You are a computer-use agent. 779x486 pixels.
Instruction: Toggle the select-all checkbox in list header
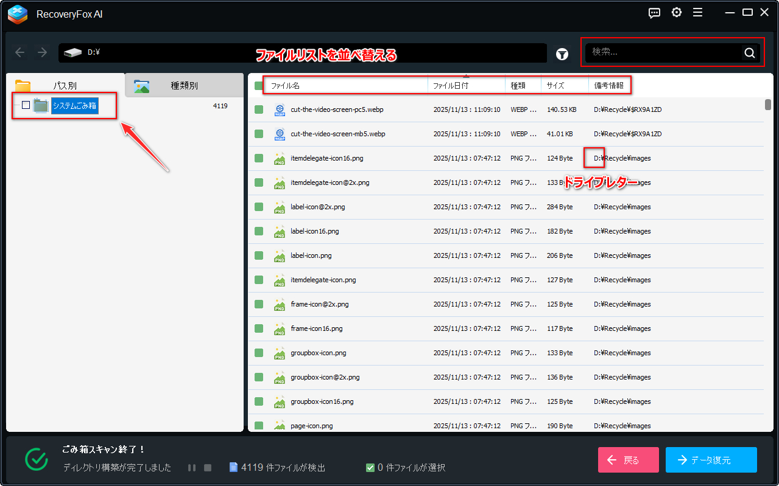pos(258,86)
